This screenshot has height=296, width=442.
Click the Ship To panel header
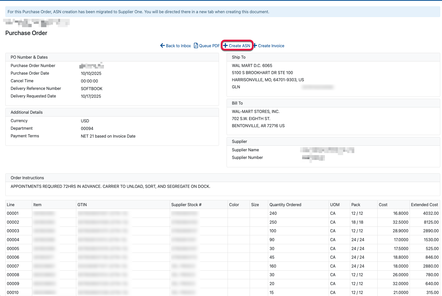pos(238,57)
